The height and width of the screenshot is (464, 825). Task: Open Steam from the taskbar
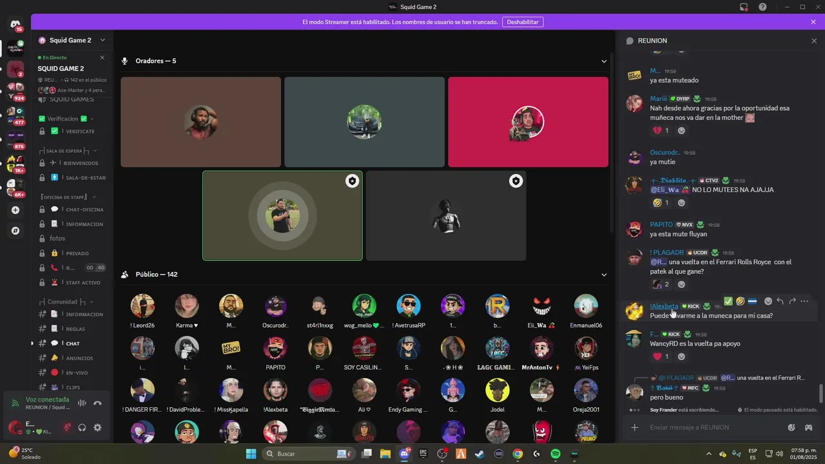480,454
